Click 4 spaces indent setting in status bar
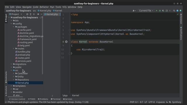Image resolution: width=187 pixels, height=105 pixels. click(x=160, y=102)
